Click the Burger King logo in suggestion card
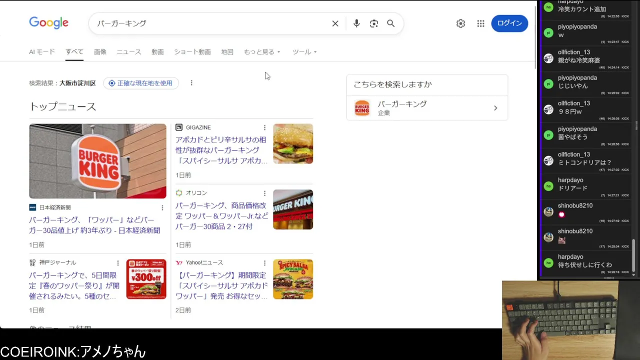The image size is (640, 360). [x=362, y=108]
